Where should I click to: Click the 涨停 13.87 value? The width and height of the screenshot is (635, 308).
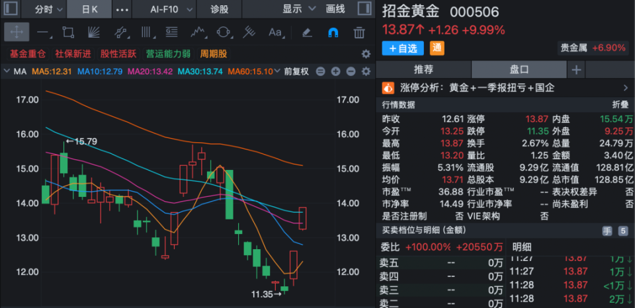tap(536, 119)
